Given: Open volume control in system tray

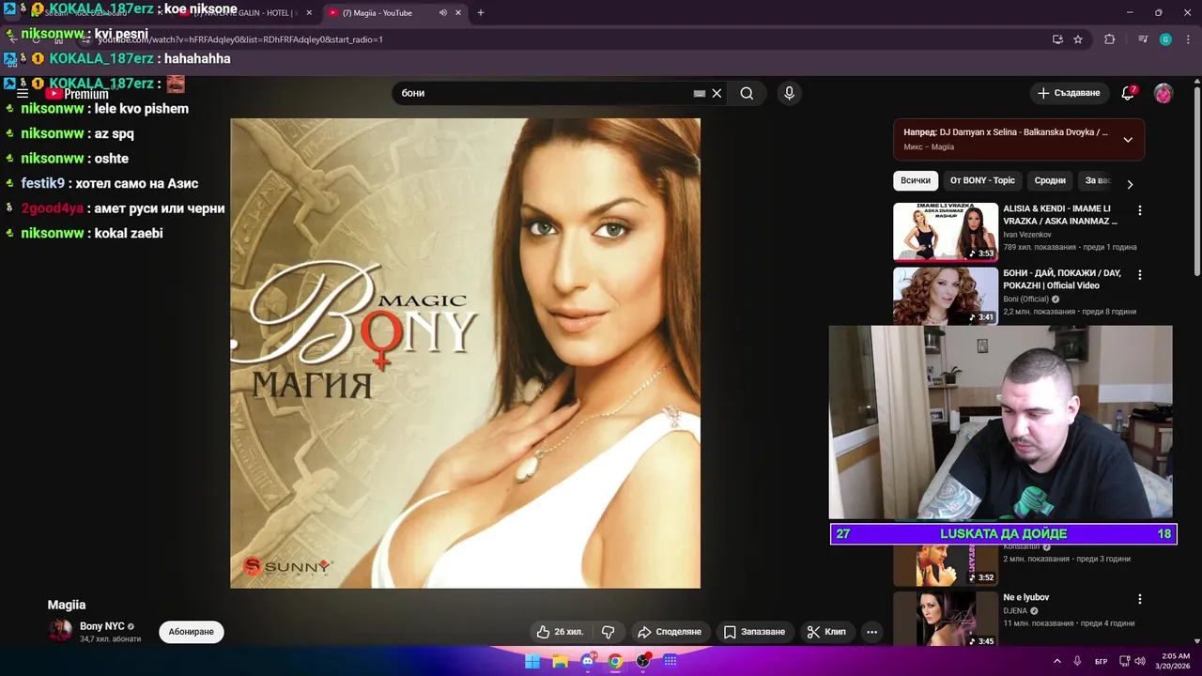Looking at the screenshot, I should click(1139, 661).
